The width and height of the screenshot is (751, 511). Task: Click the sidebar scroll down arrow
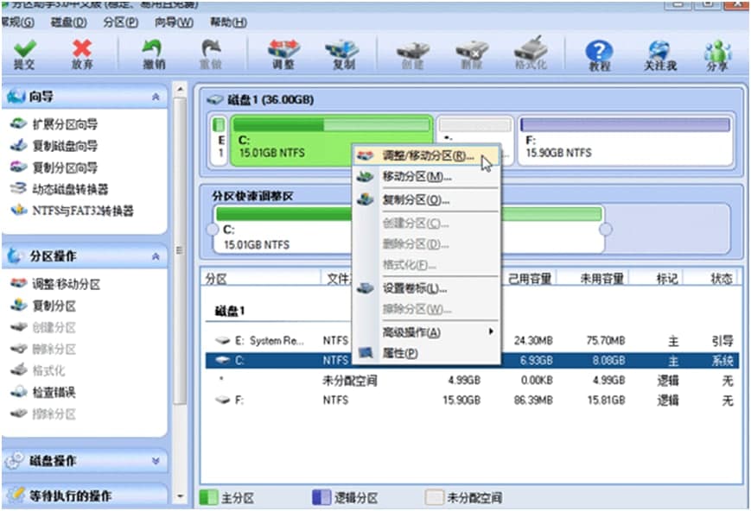pyautogui.click(x=180, y=496)
